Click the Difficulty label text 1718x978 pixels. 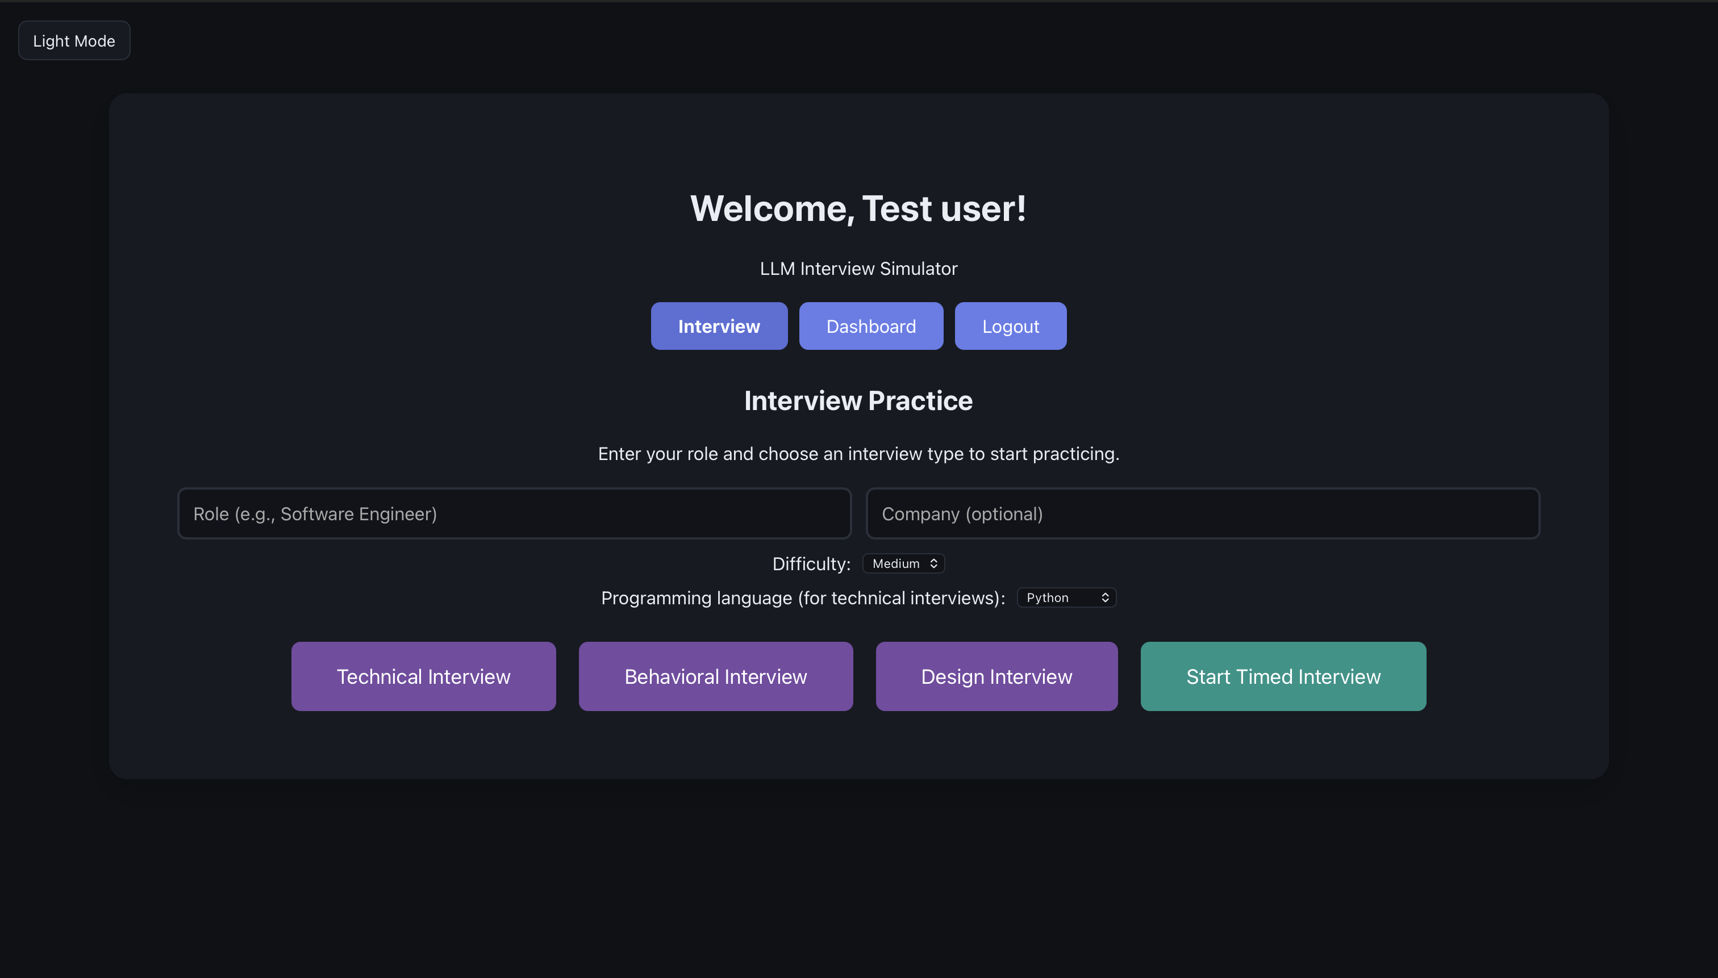tap(811, 564)
